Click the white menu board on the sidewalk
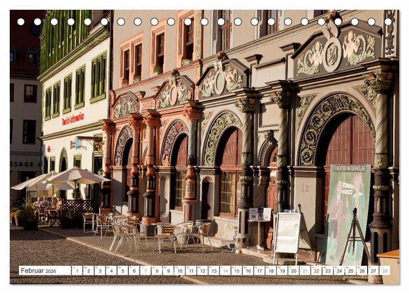The image size is (409, 294). coord(287,234)
